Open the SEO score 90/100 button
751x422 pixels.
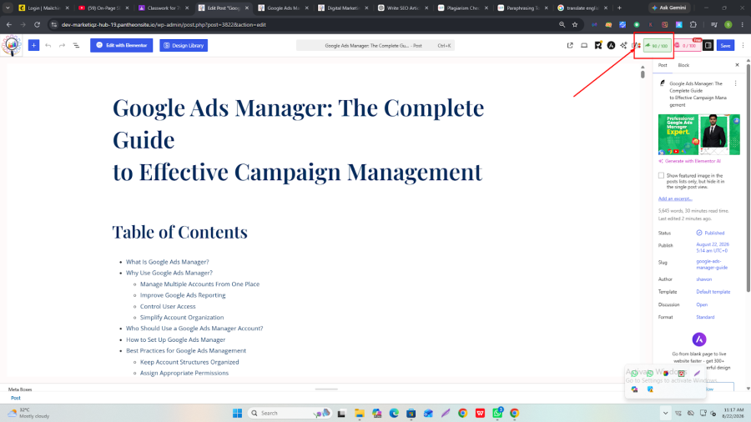pyautogui.click(x=658, y=46)
